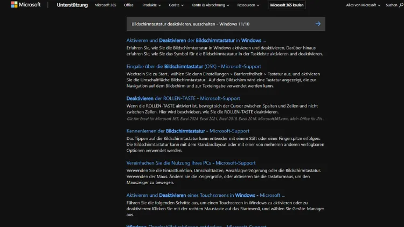Image resolution: width=404 pixels, height=227 pixels.
Task: Select the Office nav item
Action: [129, 5]
